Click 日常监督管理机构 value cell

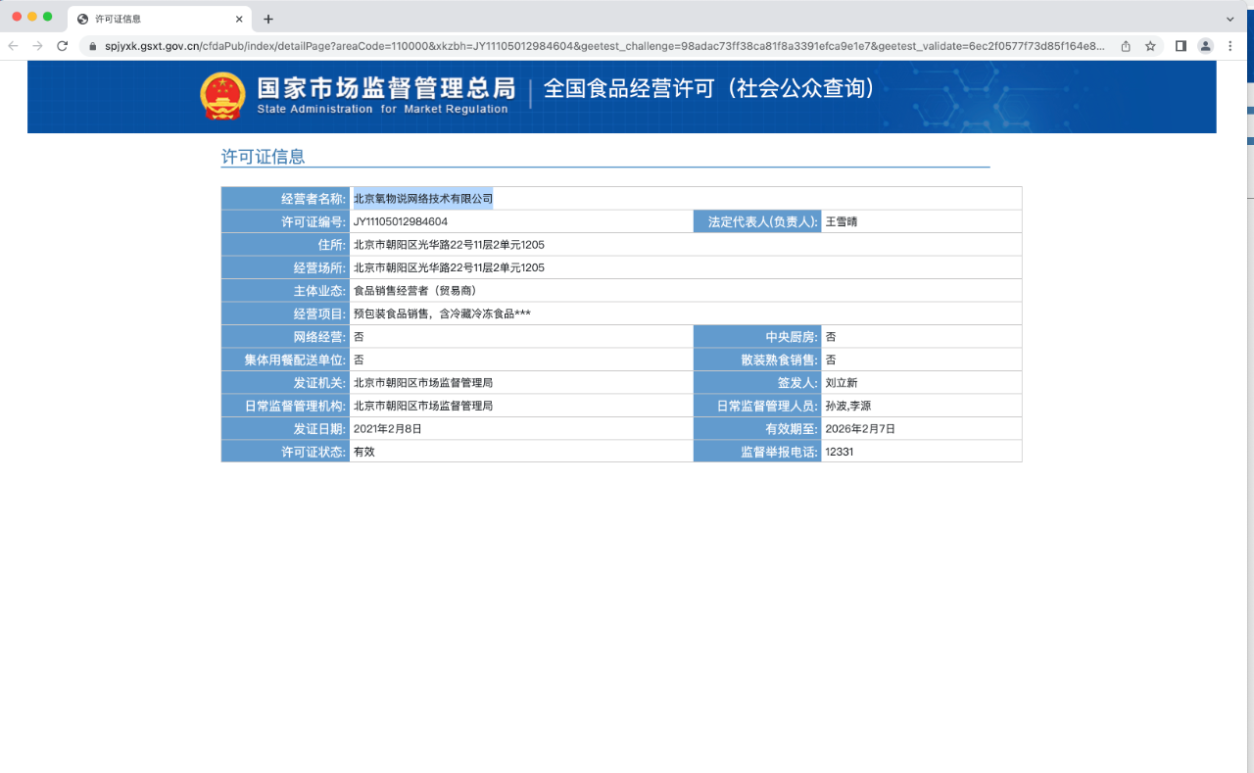point(521,406)
